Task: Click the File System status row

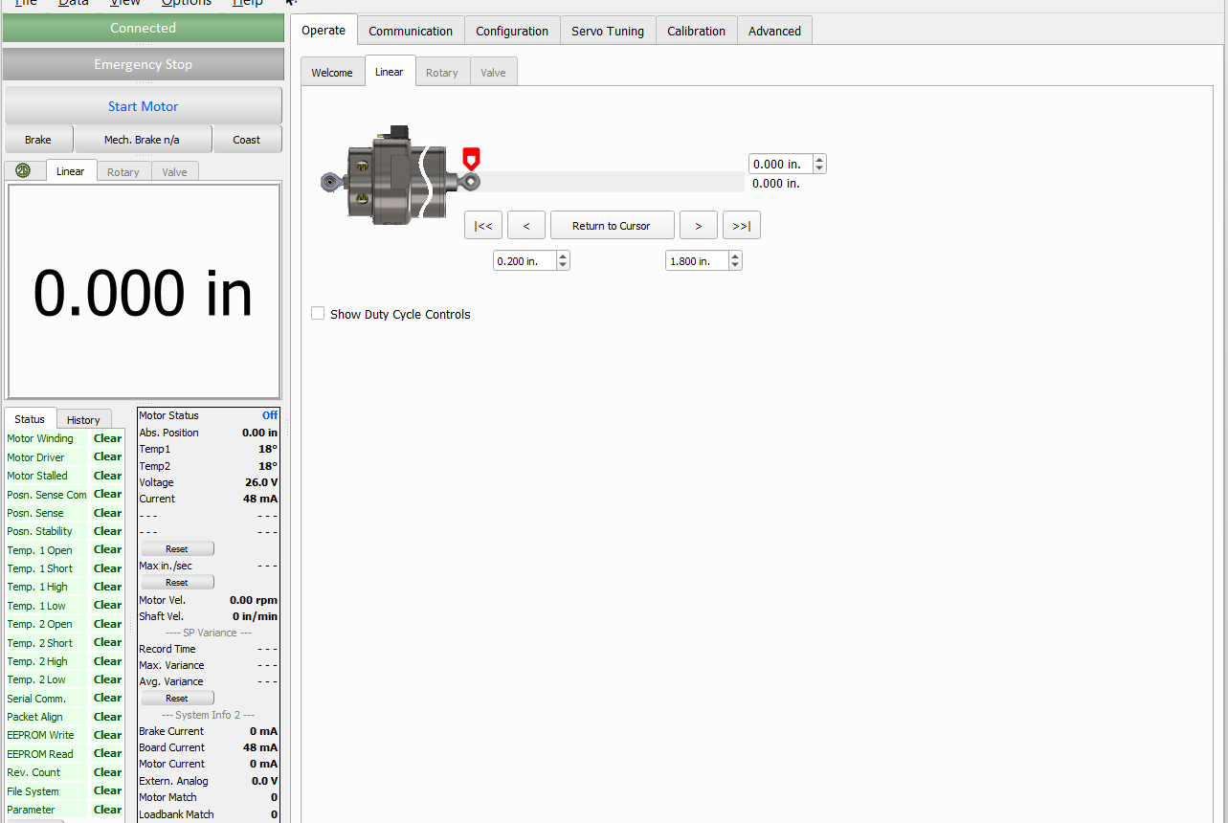Action: [65, 791]
